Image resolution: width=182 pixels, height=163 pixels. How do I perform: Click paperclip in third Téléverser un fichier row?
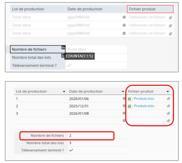pos(170,34)
